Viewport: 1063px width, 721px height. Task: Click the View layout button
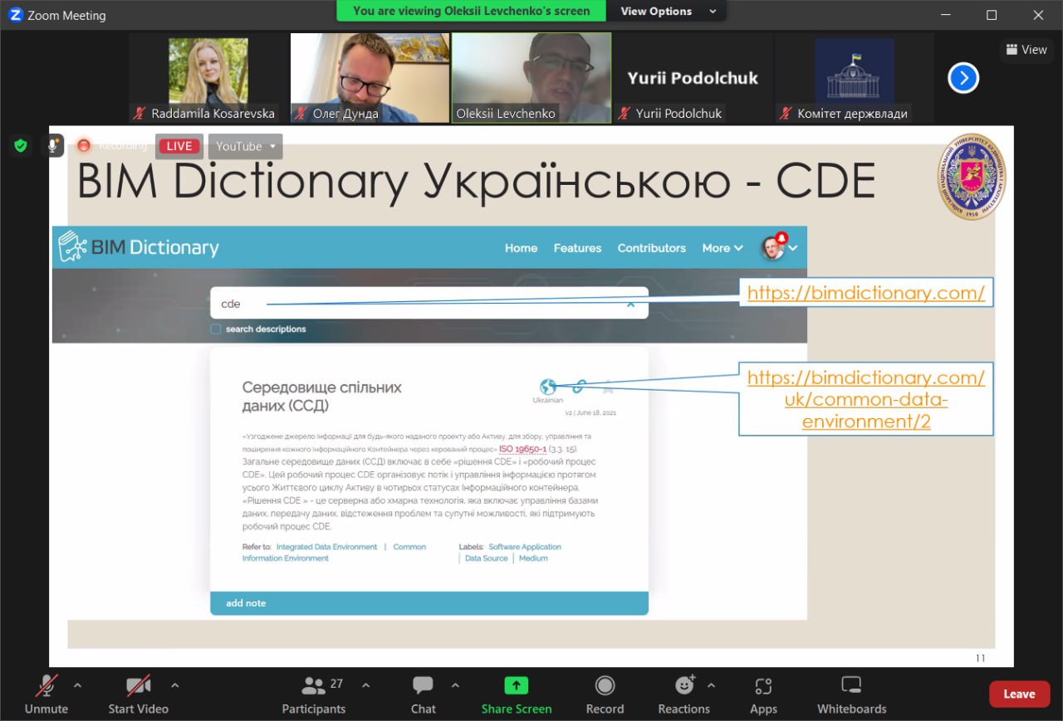click(x=1026, y=50)
